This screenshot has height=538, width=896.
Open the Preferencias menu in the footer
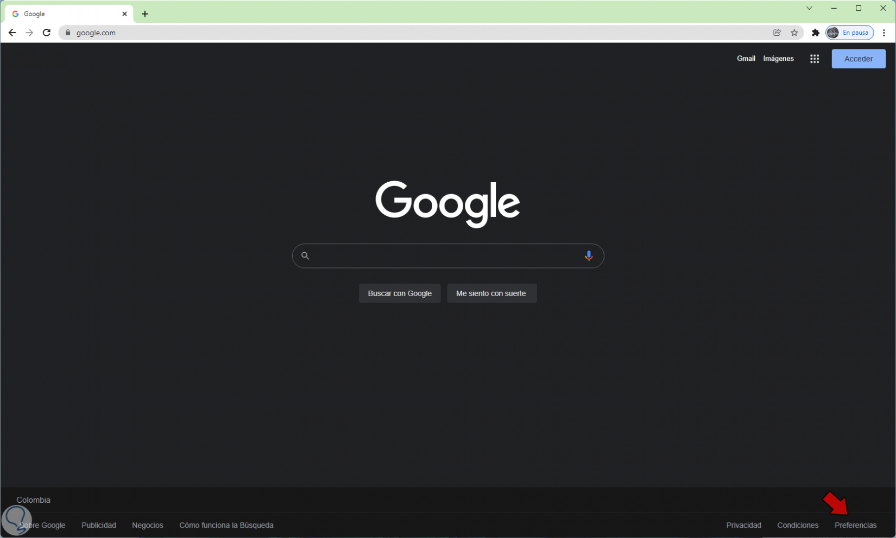point(856,525)
